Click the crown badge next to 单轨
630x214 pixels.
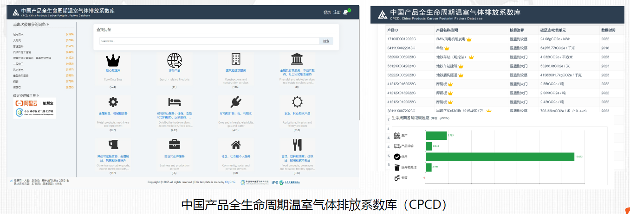click(447, 48)
